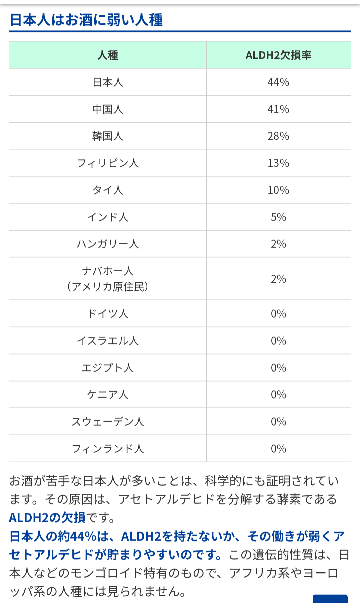Select the ALDH2欠損率 column header
Screen dimensions: 360x603
(279, 55)
